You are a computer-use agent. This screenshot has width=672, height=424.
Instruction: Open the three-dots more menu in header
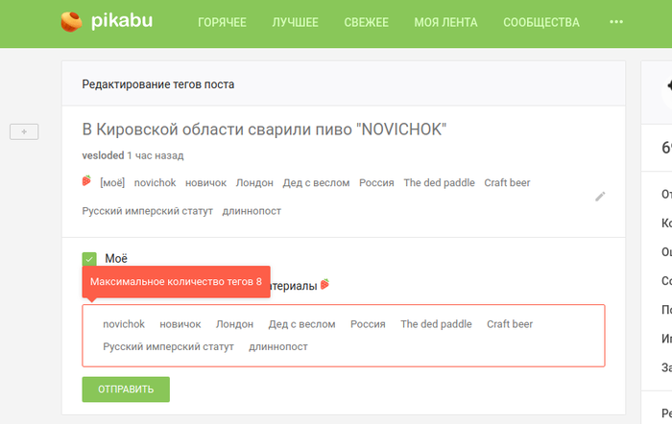[616, 22]
